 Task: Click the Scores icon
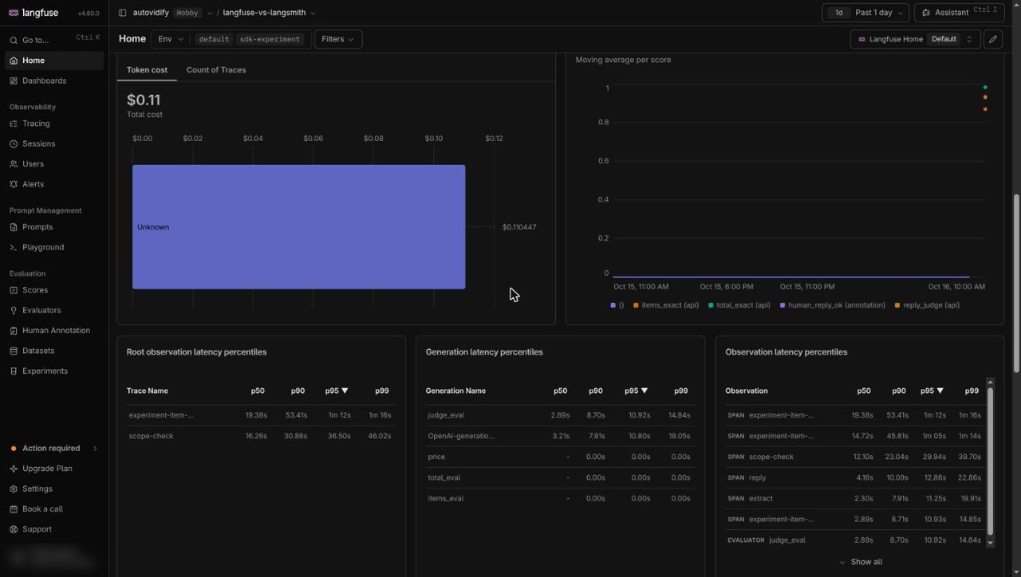14,290
